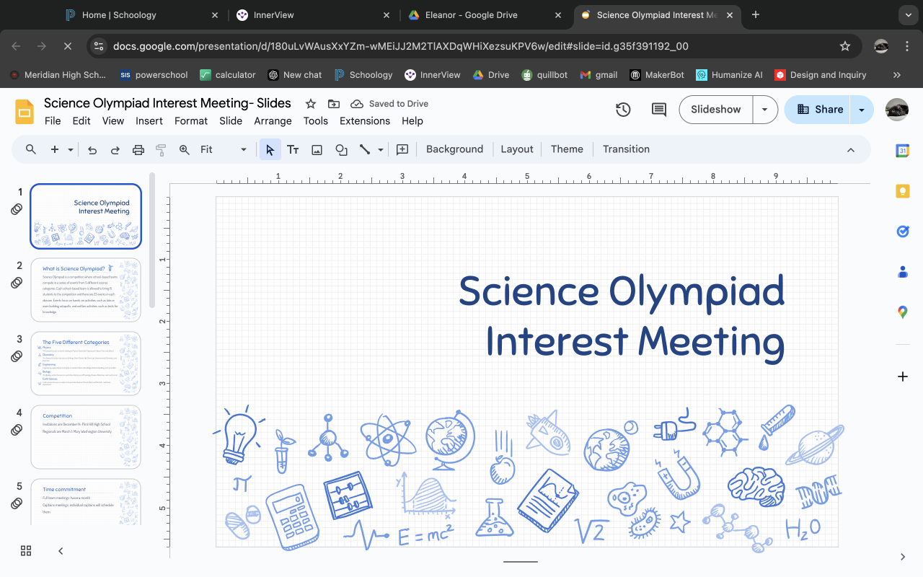
Task: Open the powerschool bookmark
Action: (x=154, y=75)
